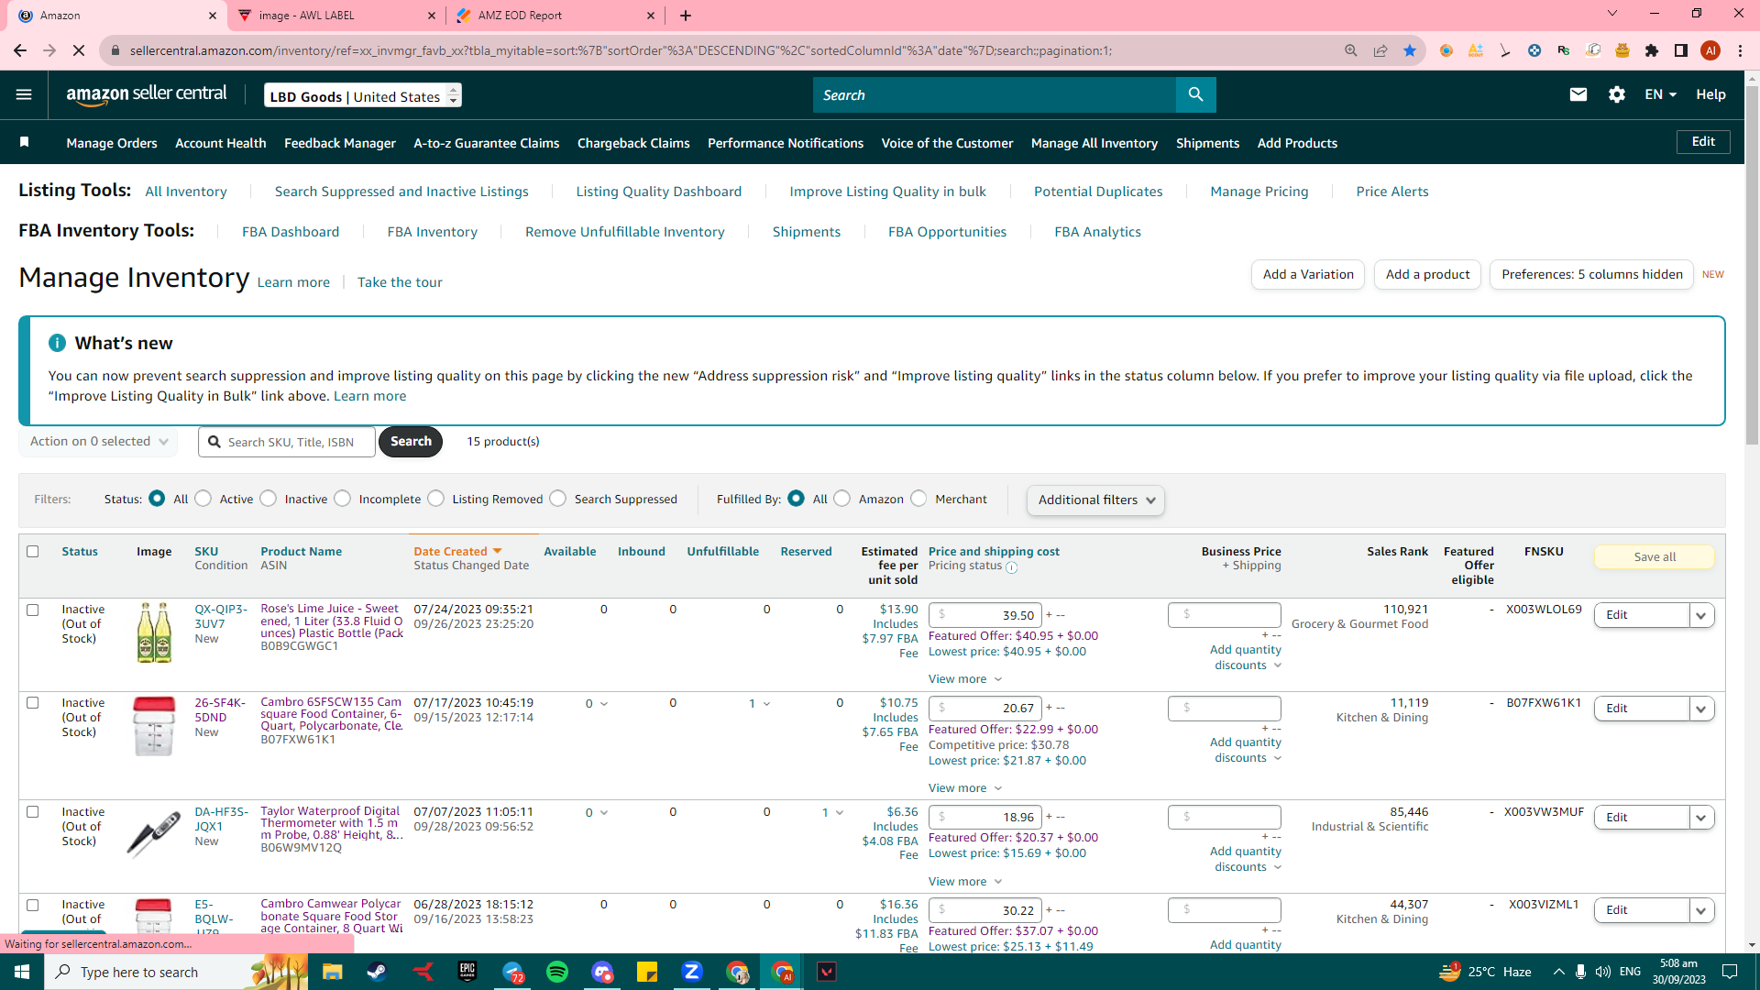Viewport: 1760px width, 990px height.
Task: Open a new browser tab
Action: tap(686, 16)
